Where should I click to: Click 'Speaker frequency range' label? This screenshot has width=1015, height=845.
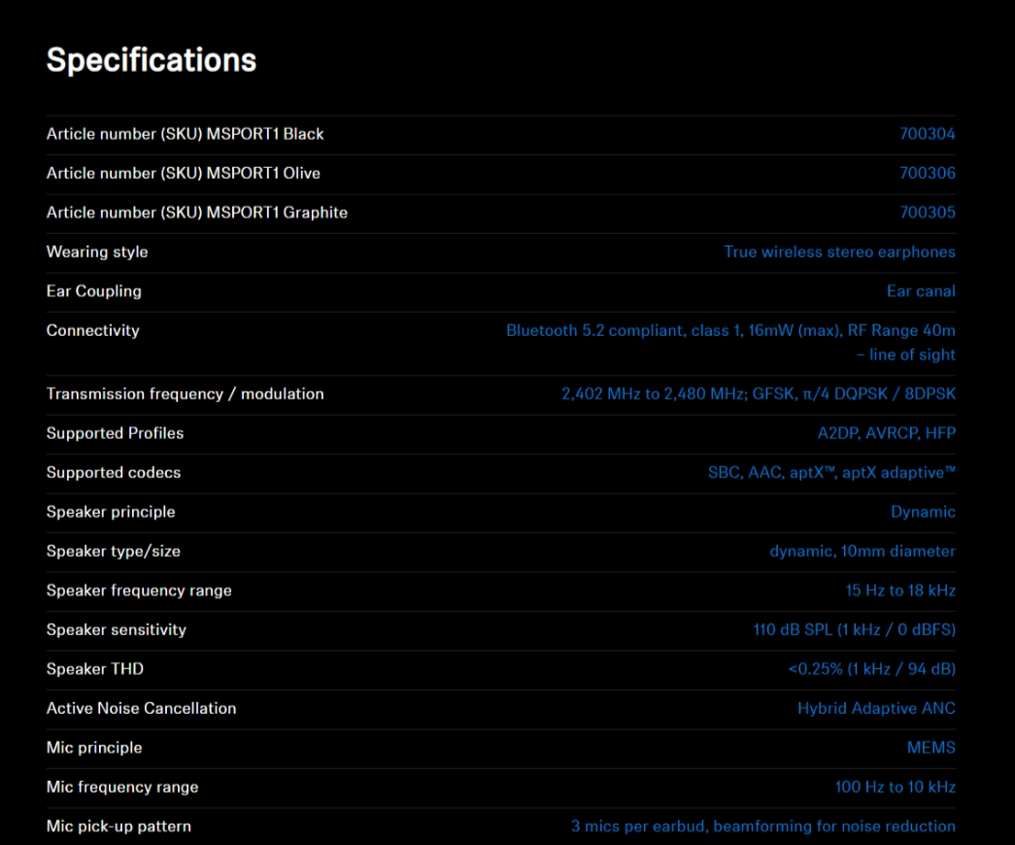139,591
